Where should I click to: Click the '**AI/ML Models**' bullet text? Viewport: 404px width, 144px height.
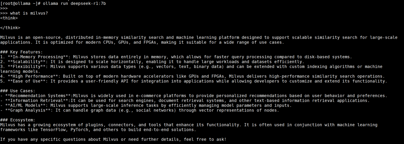[x=25, y=105]
